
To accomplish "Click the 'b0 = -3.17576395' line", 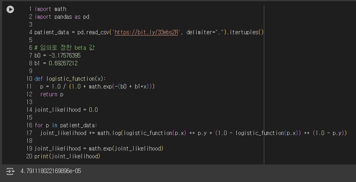I will click(x=57, y=55).
